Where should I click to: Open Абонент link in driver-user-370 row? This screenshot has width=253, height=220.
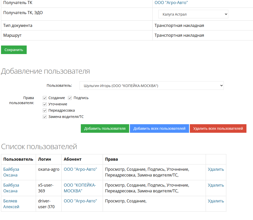pos(80,201)
